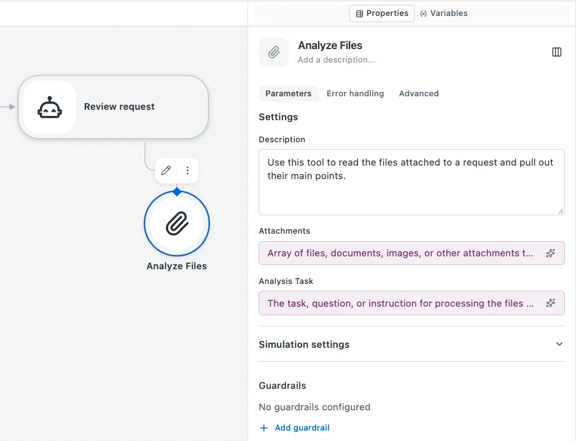Click the Simulation settings heading
Viewport: 576px width, 441px height.
(304, 345)
